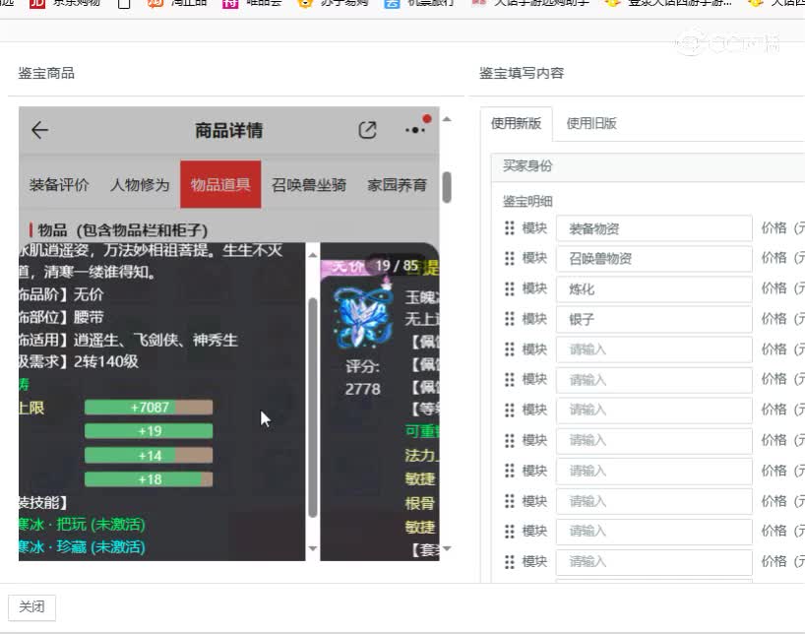Open the three-dot more menu with red dot
The image size is (805, 634).
coord(415,130)
